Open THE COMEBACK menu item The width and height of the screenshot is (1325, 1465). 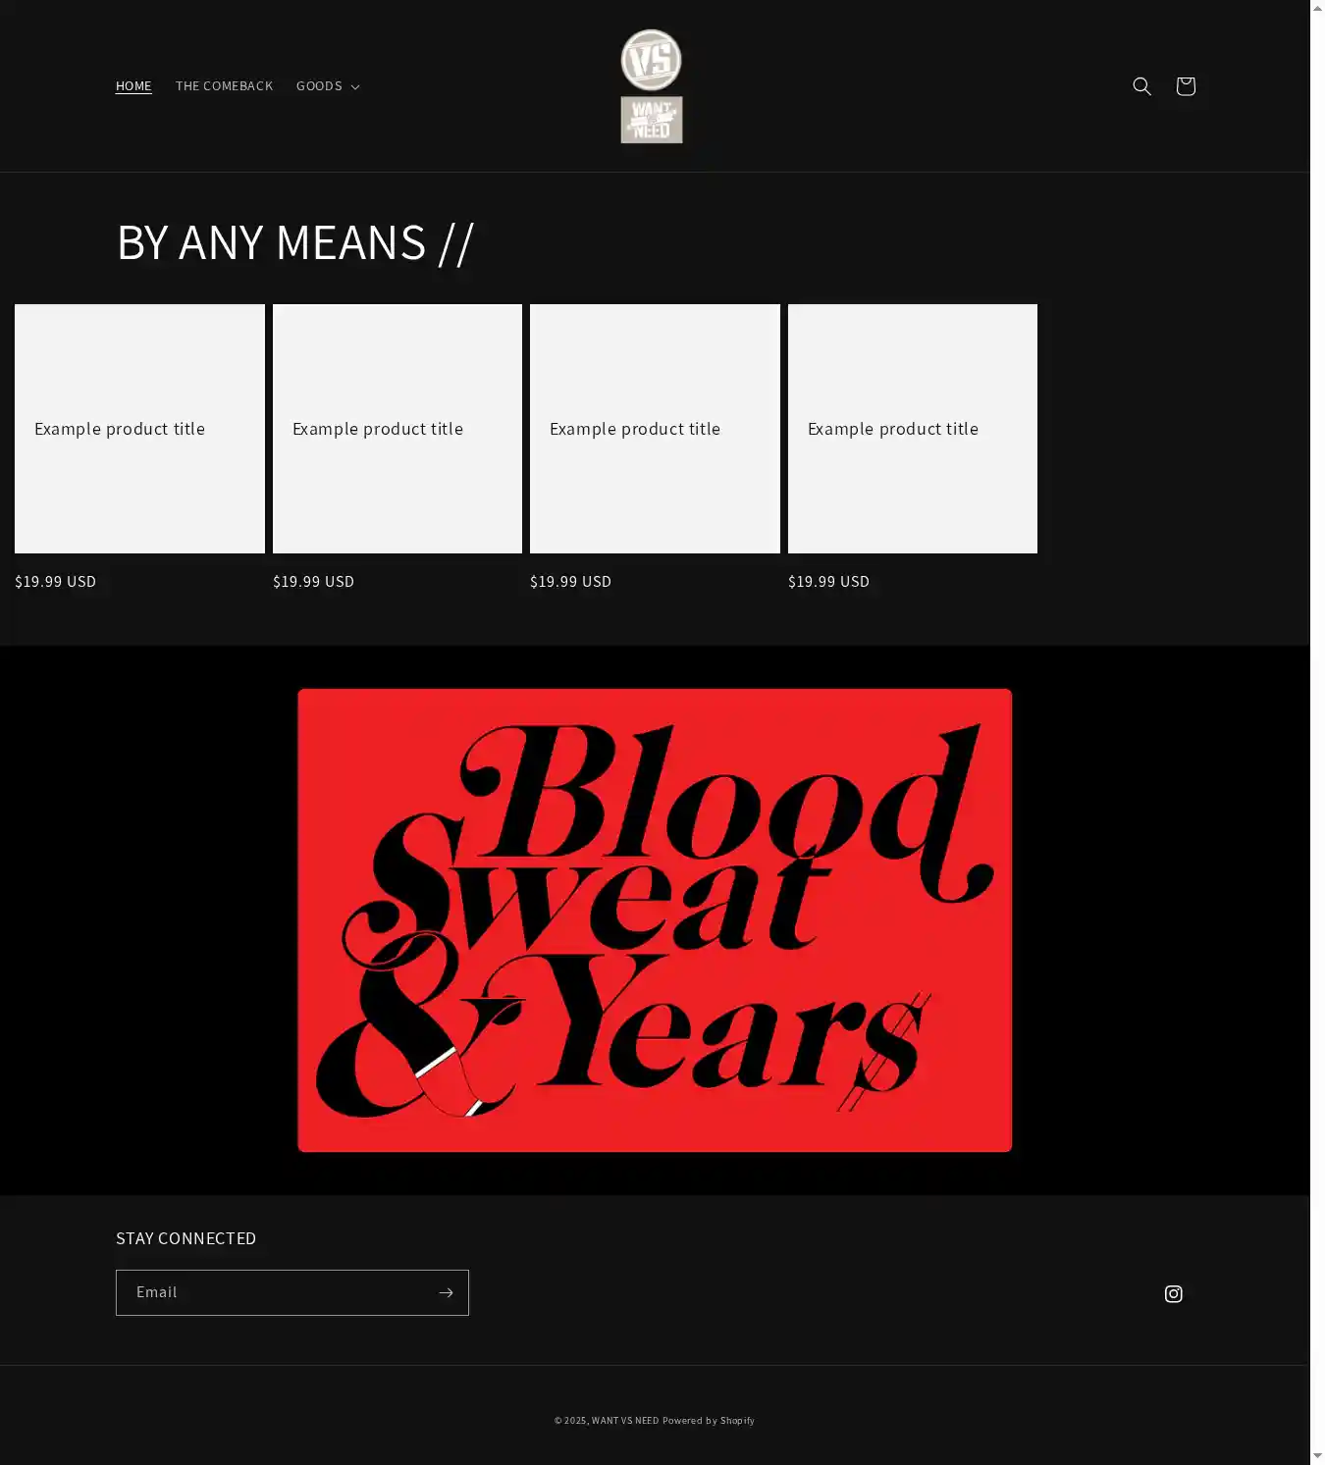(224, 86)
